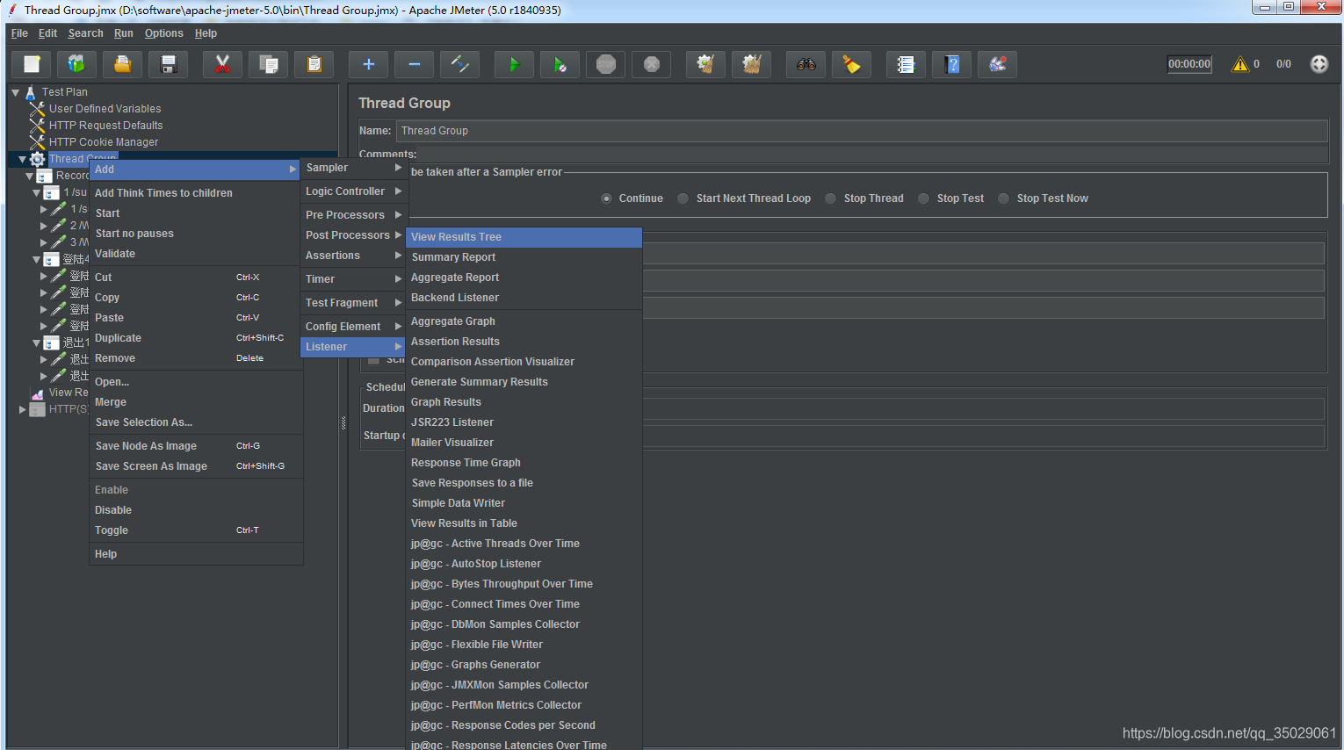This screenshot has height=750, width=1344.
Task: Open the Run menu
Action: click(x=124, y=33)
